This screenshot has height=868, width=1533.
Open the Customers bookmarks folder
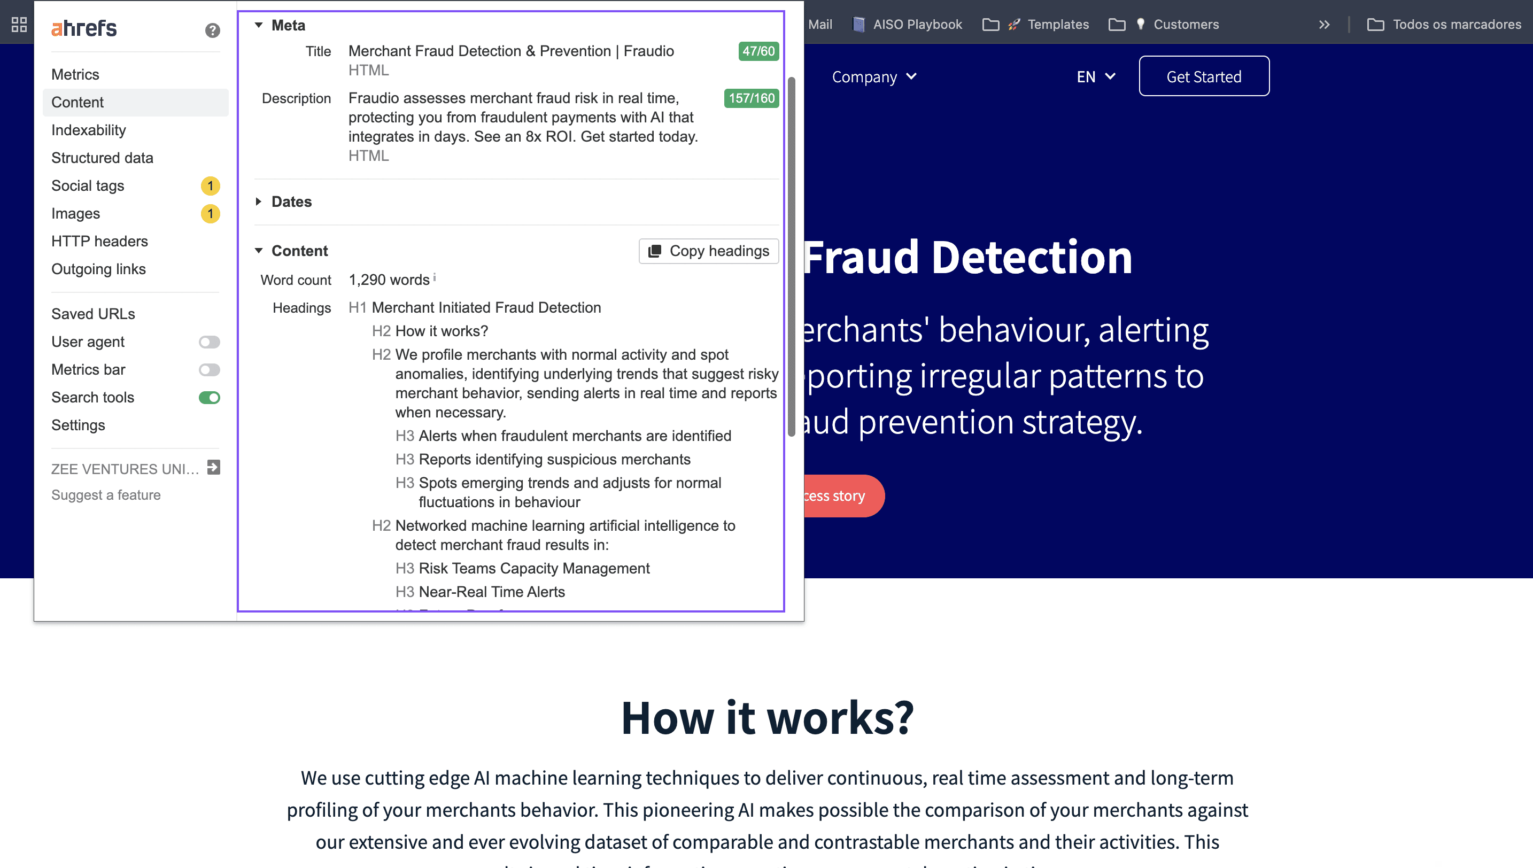pyautogui.click(x=1164, y=25)
